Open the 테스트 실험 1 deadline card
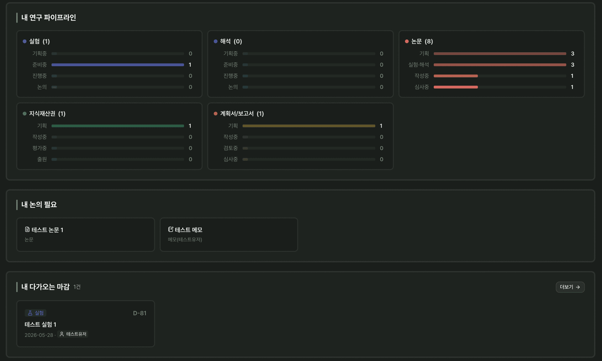The width and height of the screenshot is (602, 361). [85, 324]
